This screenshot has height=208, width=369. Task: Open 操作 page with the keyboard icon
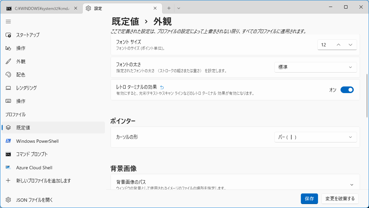coord(21,101)
